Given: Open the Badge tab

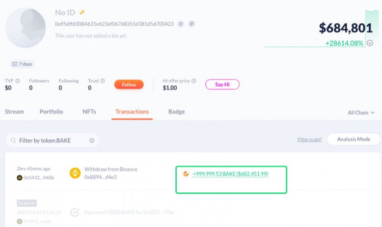Looking at the screenshot, I should 176,111.
